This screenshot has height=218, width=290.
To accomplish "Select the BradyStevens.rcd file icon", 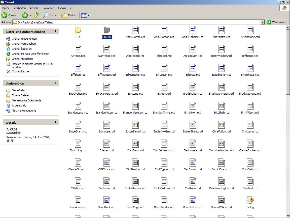I will pyautogui.click(x=250, y=87).
